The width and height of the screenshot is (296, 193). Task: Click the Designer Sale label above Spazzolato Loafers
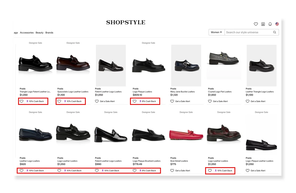click(x=73, y=43)
